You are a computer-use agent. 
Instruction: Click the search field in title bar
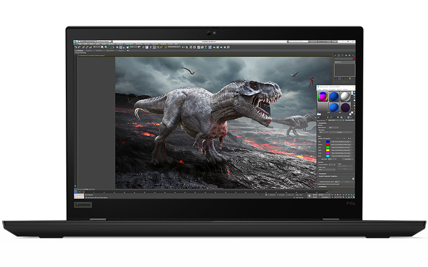pyautogui.click(x=298, y=42)
